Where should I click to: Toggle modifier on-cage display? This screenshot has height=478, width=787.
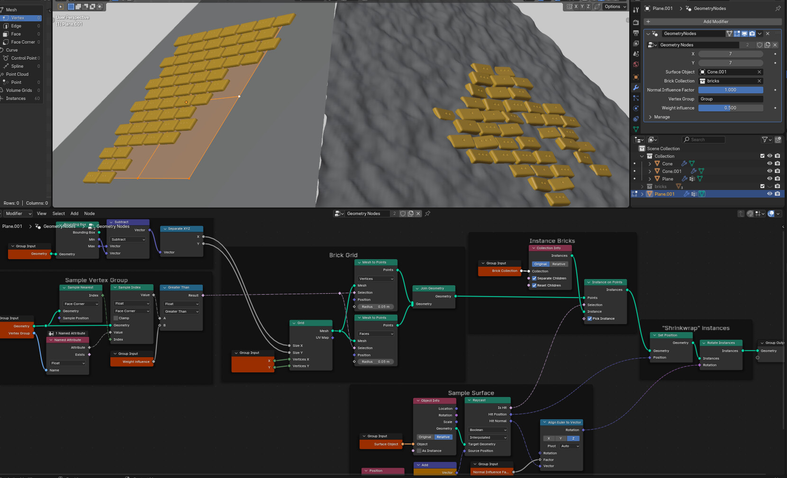[729, 34]
